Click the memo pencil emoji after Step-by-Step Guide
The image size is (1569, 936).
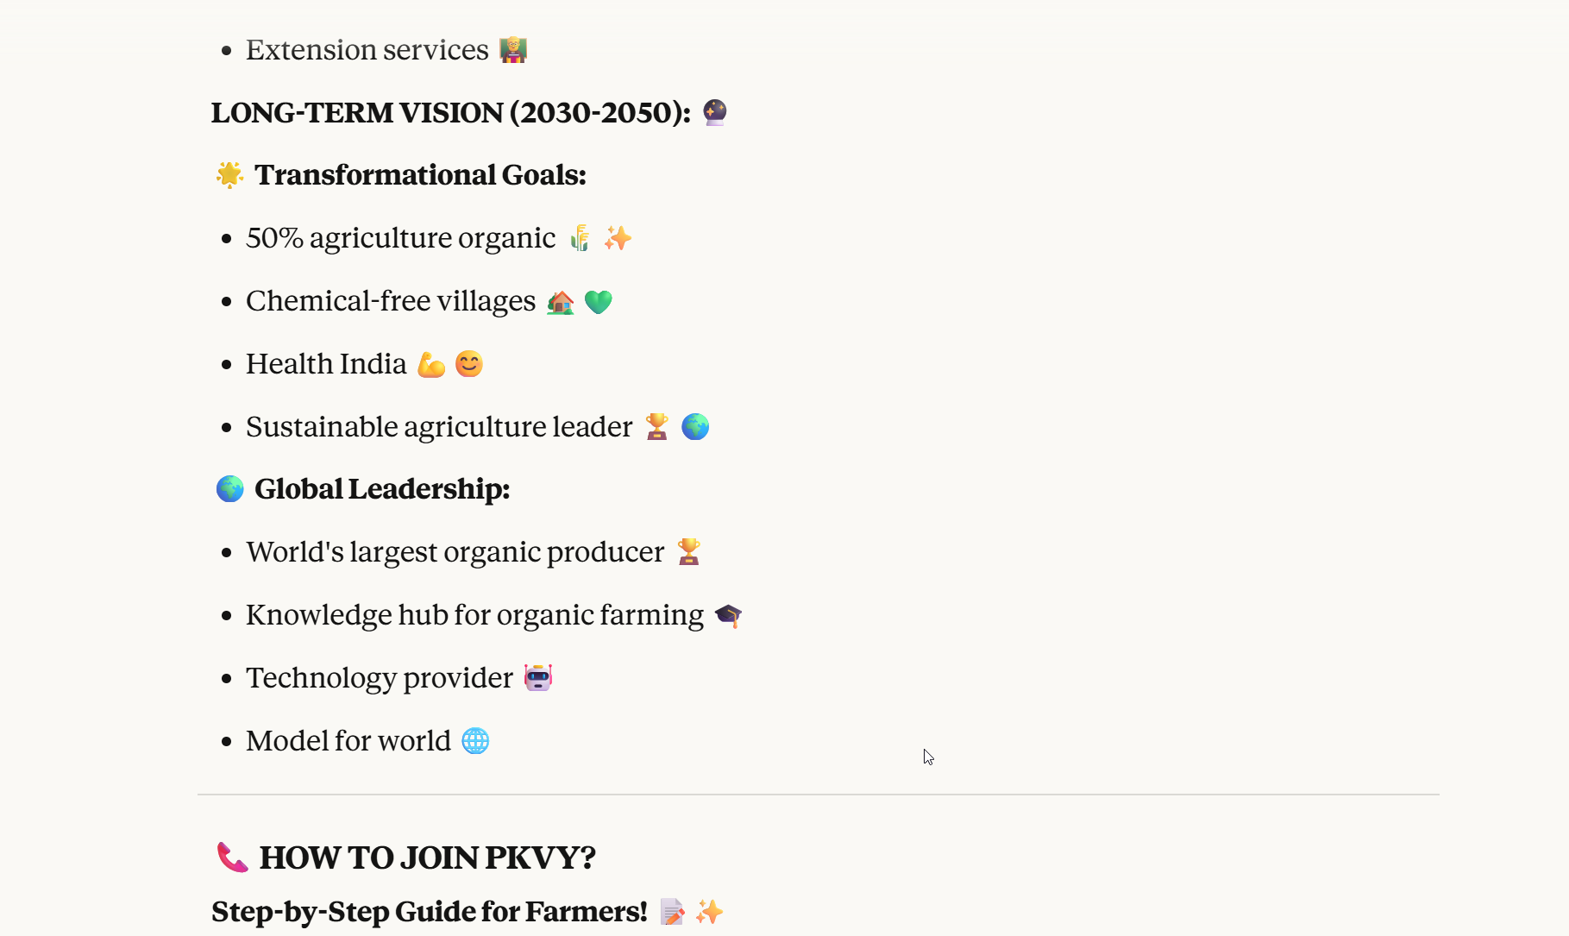coord(672,912)
